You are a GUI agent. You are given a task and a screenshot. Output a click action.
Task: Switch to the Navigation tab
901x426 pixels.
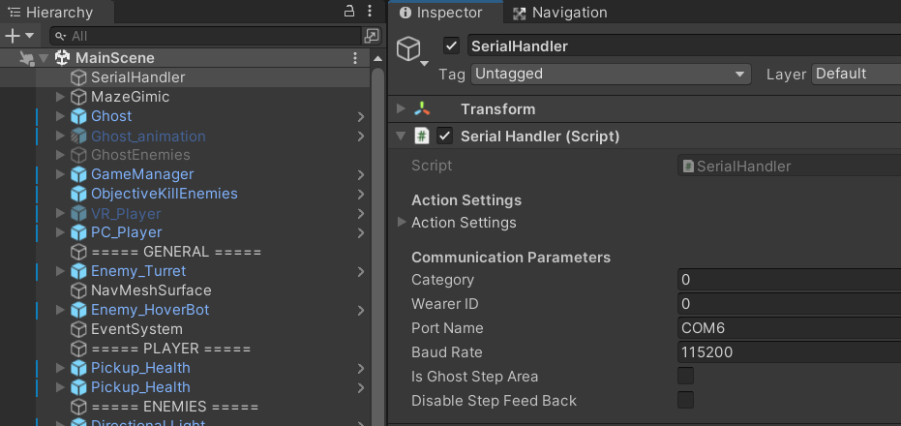point(559,13)
